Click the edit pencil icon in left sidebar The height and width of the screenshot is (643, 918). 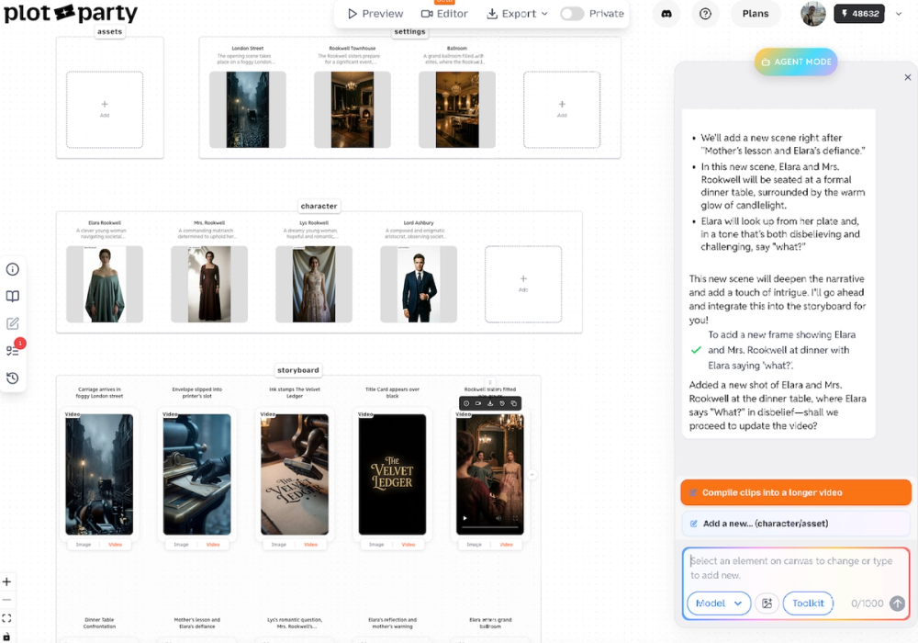pos(12,323)
